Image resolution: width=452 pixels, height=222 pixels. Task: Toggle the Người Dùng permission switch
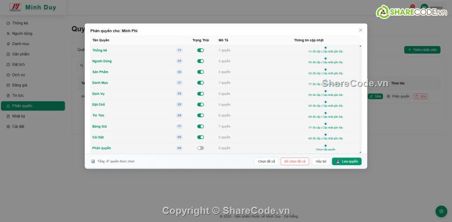[200, 61]
